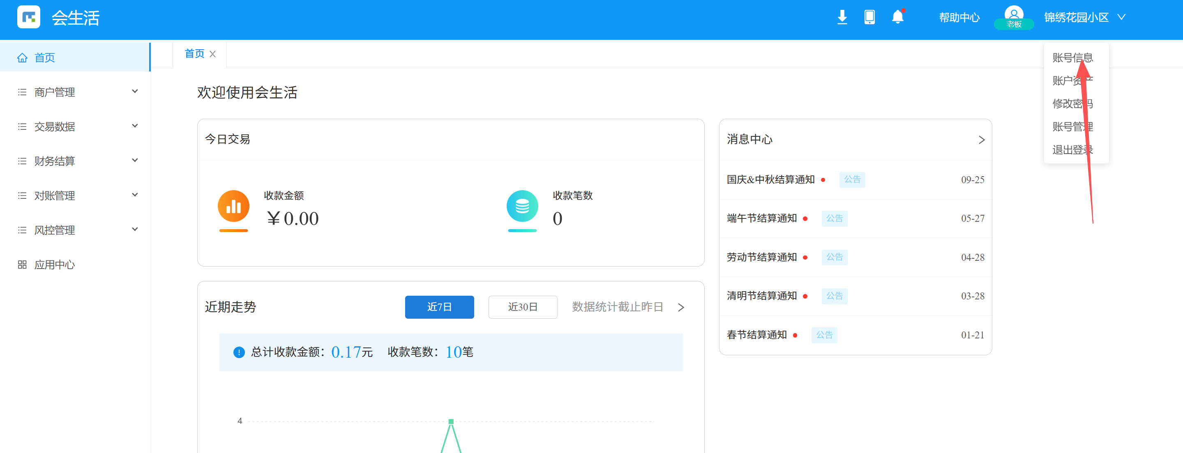Open the mobile phone icon in header

[869, 17]
